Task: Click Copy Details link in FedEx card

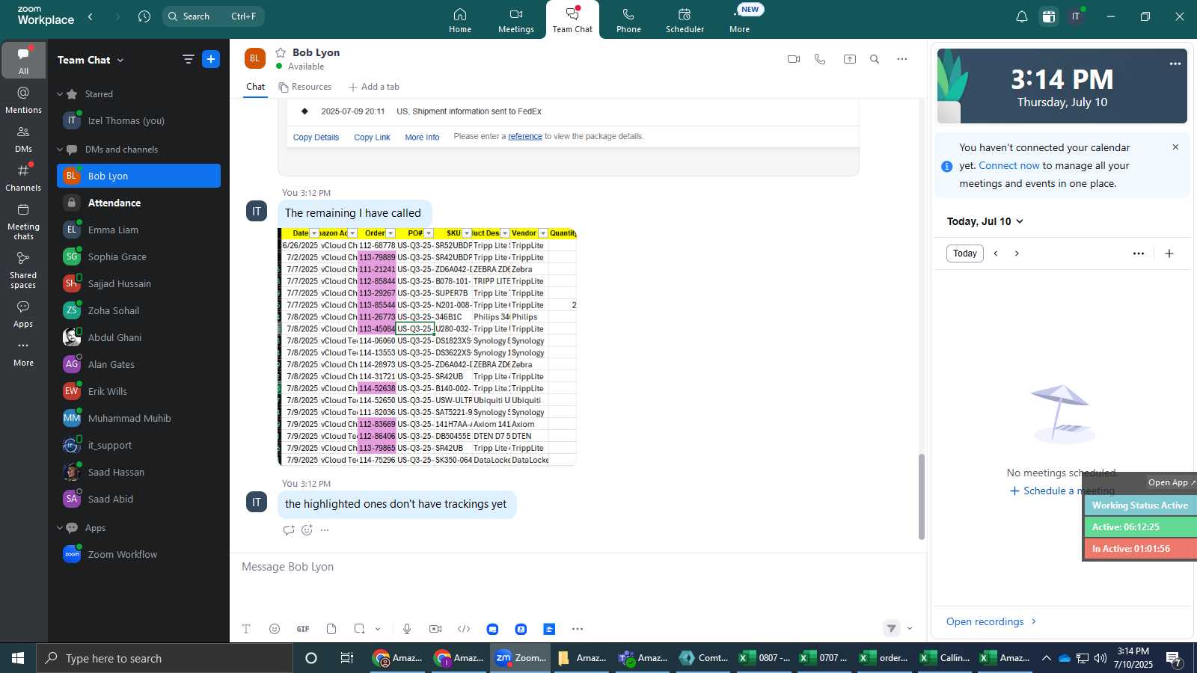Action: 316,138
